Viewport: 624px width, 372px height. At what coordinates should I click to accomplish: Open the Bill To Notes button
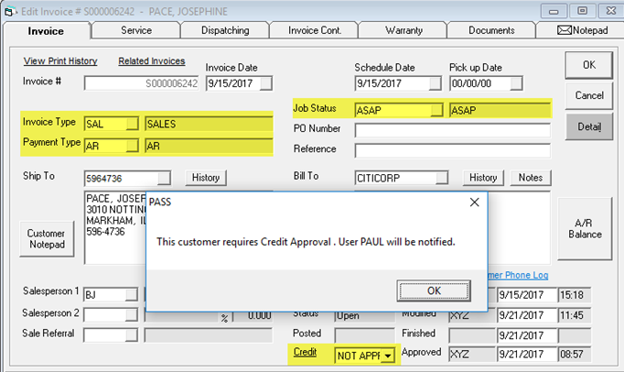pos(531,178)
